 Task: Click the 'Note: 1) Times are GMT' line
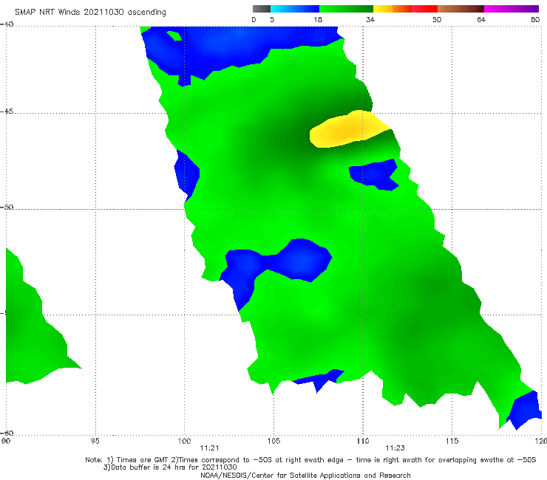tap(310, 460)
